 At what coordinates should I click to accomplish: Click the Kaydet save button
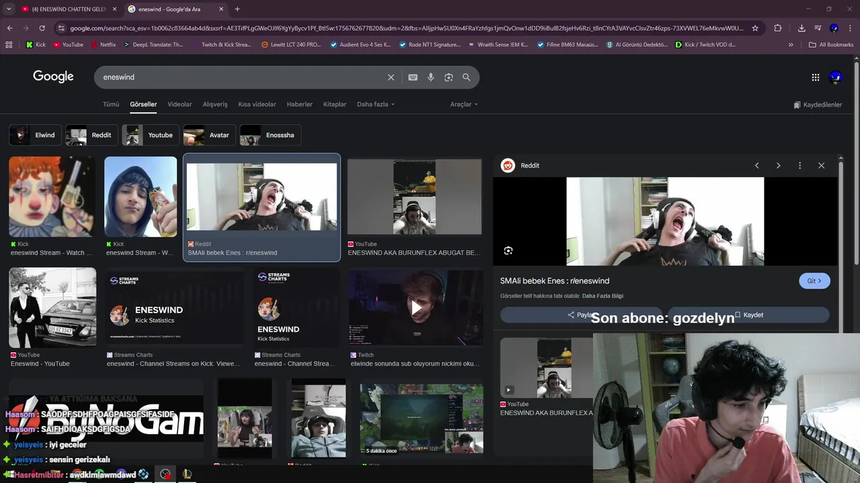coord(748,315)
